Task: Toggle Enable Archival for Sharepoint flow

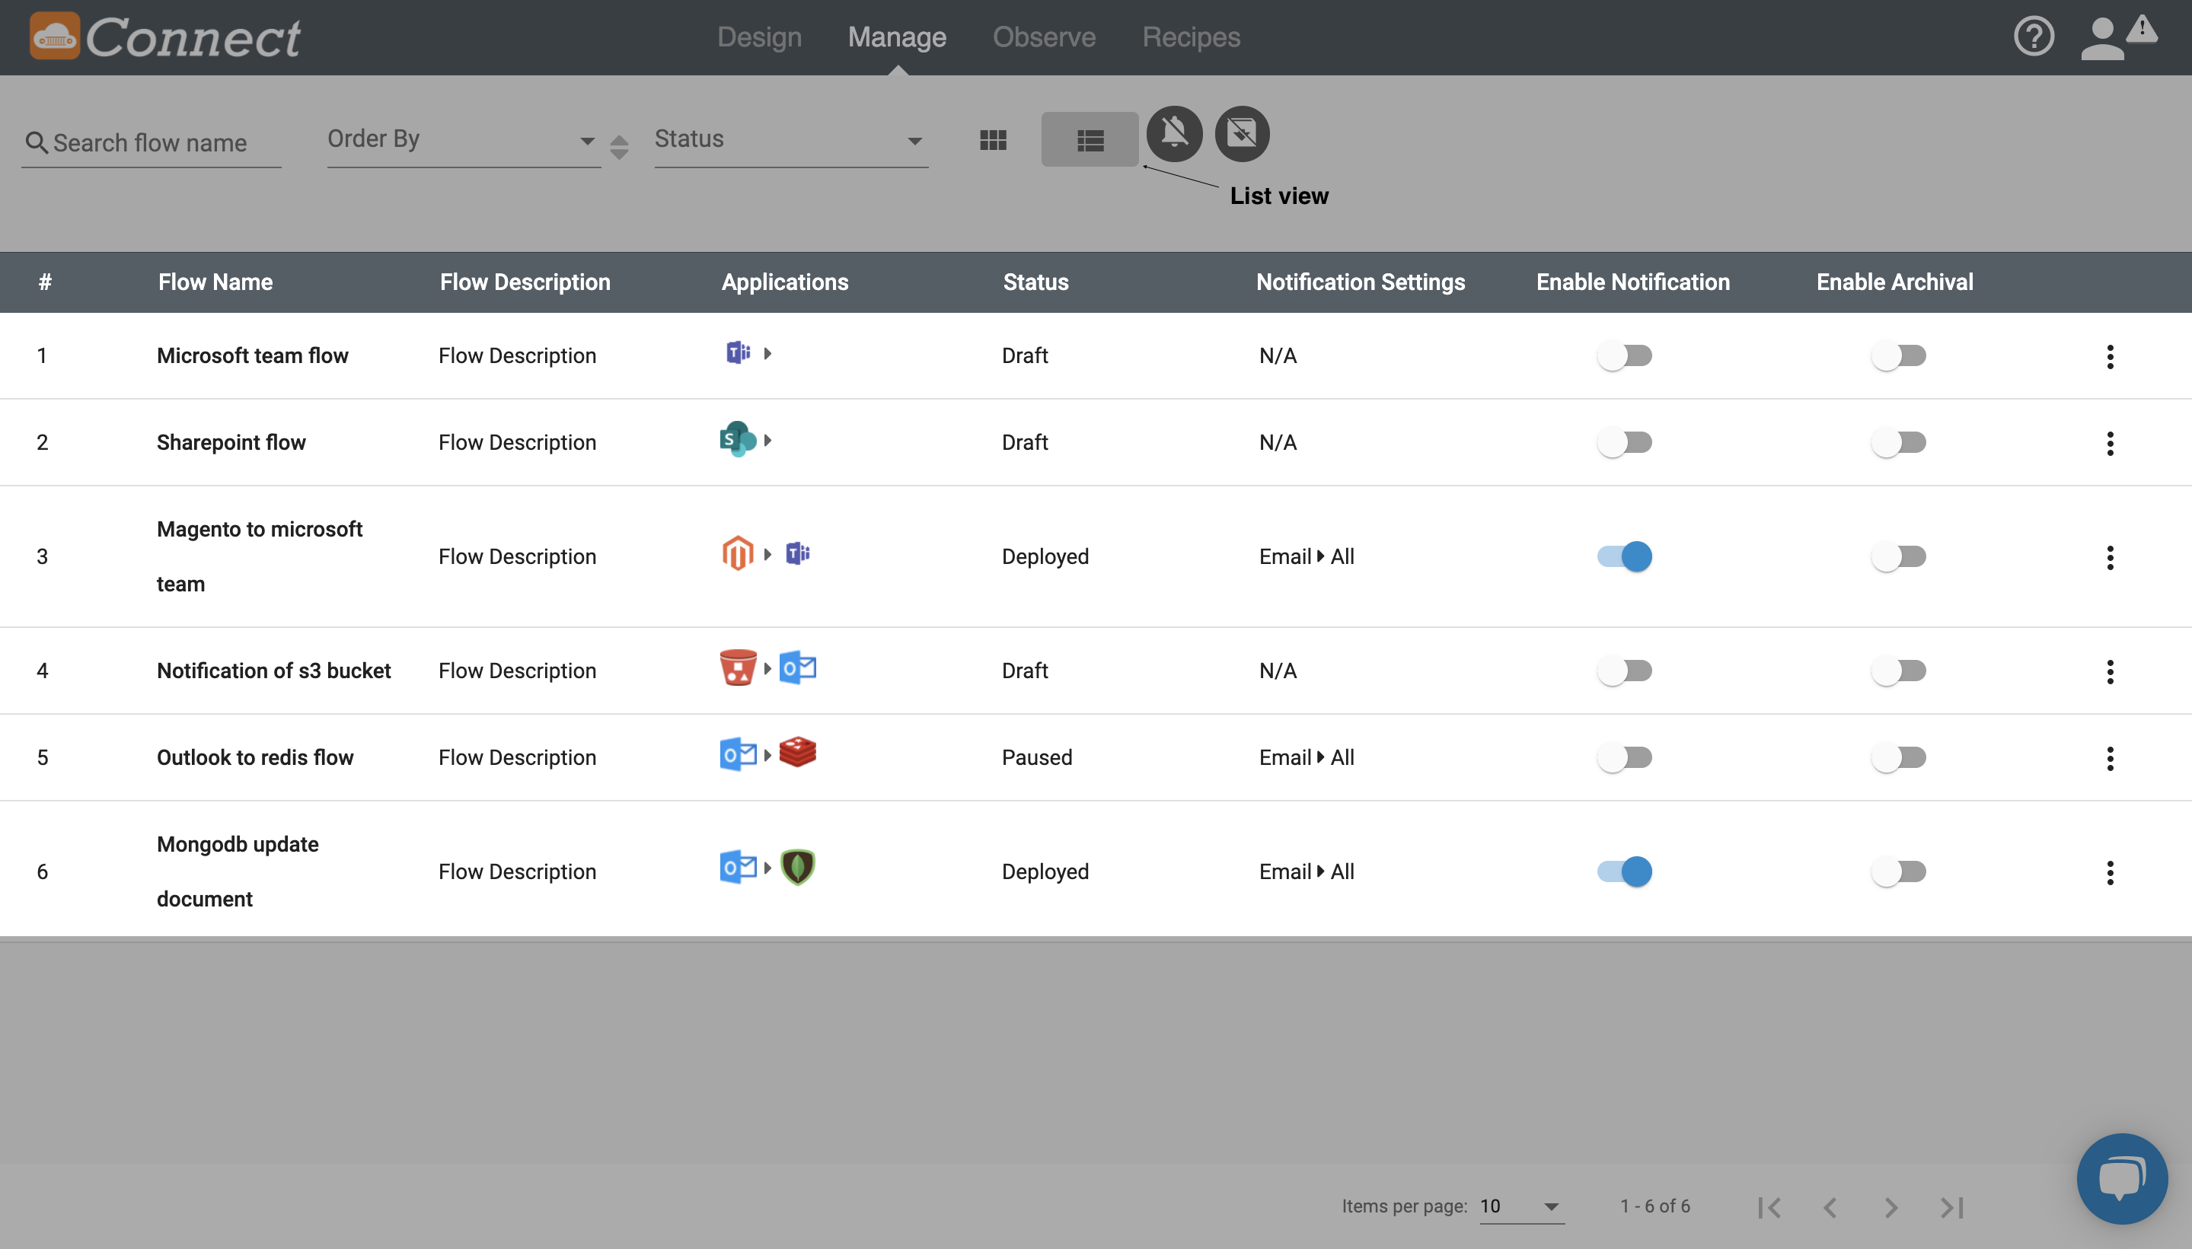Action: click(1899, 443)
